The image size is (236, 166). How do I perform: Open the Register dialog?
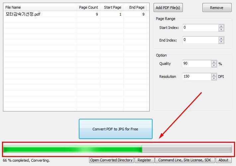click(x=144, y=160)
